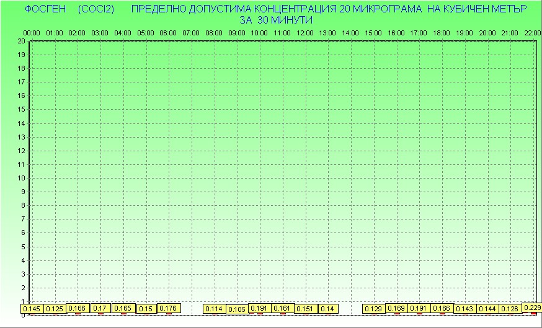Select the 0.125 data label
Viewport: 542px width, 328px height.
click(55, 309)
